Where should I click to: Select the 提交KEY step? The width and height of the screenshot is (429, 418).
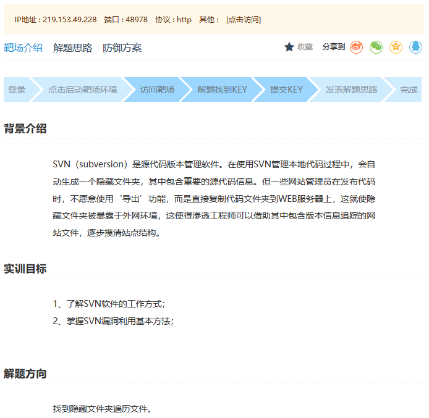286,90
